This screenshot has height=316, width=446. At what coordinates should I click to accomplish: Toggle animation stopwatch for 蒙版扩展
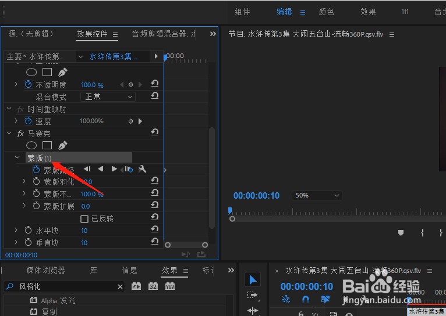point(36,206)
